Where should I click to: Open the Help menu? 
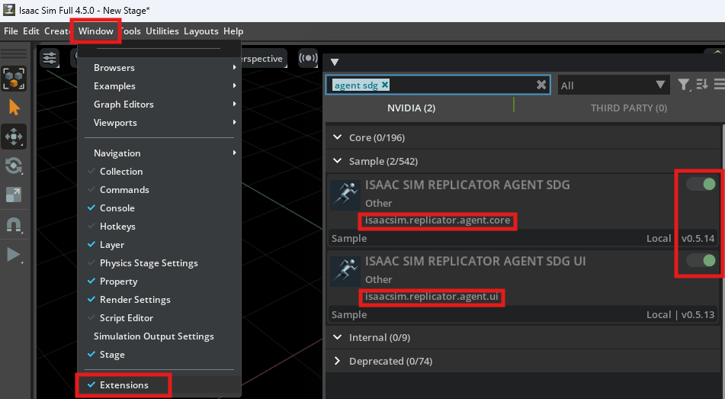click(233, 31)
